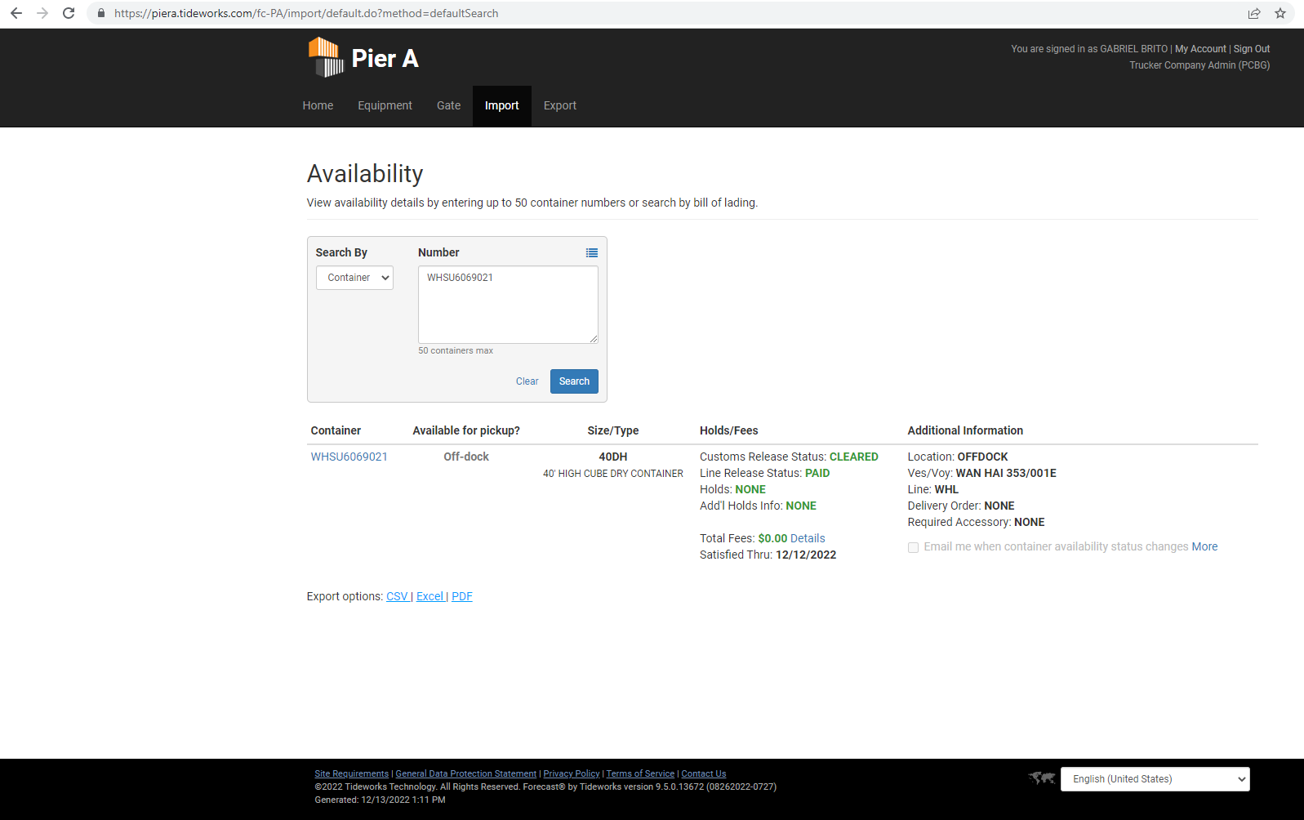This screenshot has width=1304, height=820.
Task: Open the My Account link
Action: (1200, 49)
